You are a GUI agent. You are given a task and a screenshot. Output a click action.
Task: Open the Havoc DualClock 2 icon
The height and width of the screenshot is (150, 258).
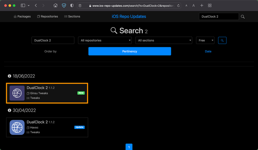pos(17,127)
